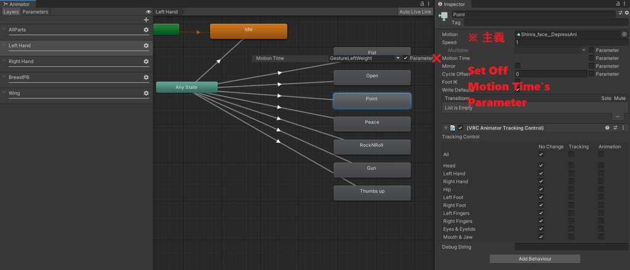Open the BreastPB layer settings gear
The width and height of the screenshot is (630, 270).
[x=146, y=77]
